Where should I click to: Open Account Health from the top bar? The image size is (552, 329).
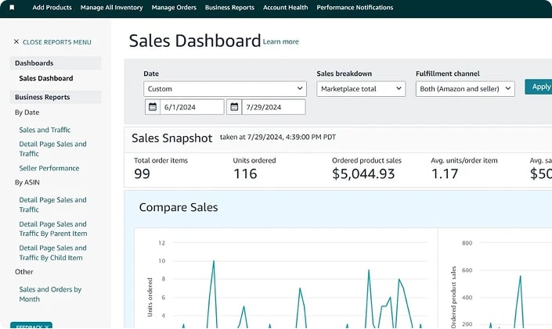285,7
